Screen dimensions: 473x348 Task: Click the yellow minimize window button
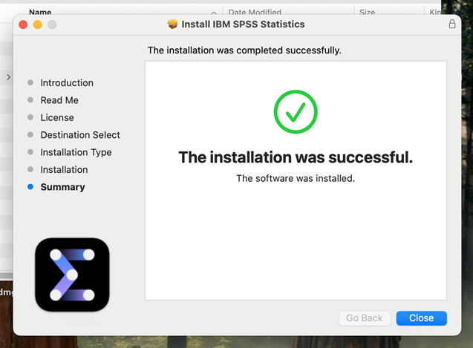[38, 24]
